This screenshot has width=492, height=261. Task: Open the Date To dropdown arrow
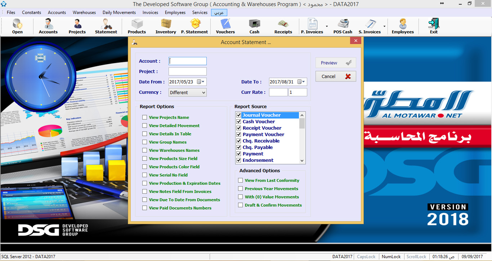tap(304, 82)
